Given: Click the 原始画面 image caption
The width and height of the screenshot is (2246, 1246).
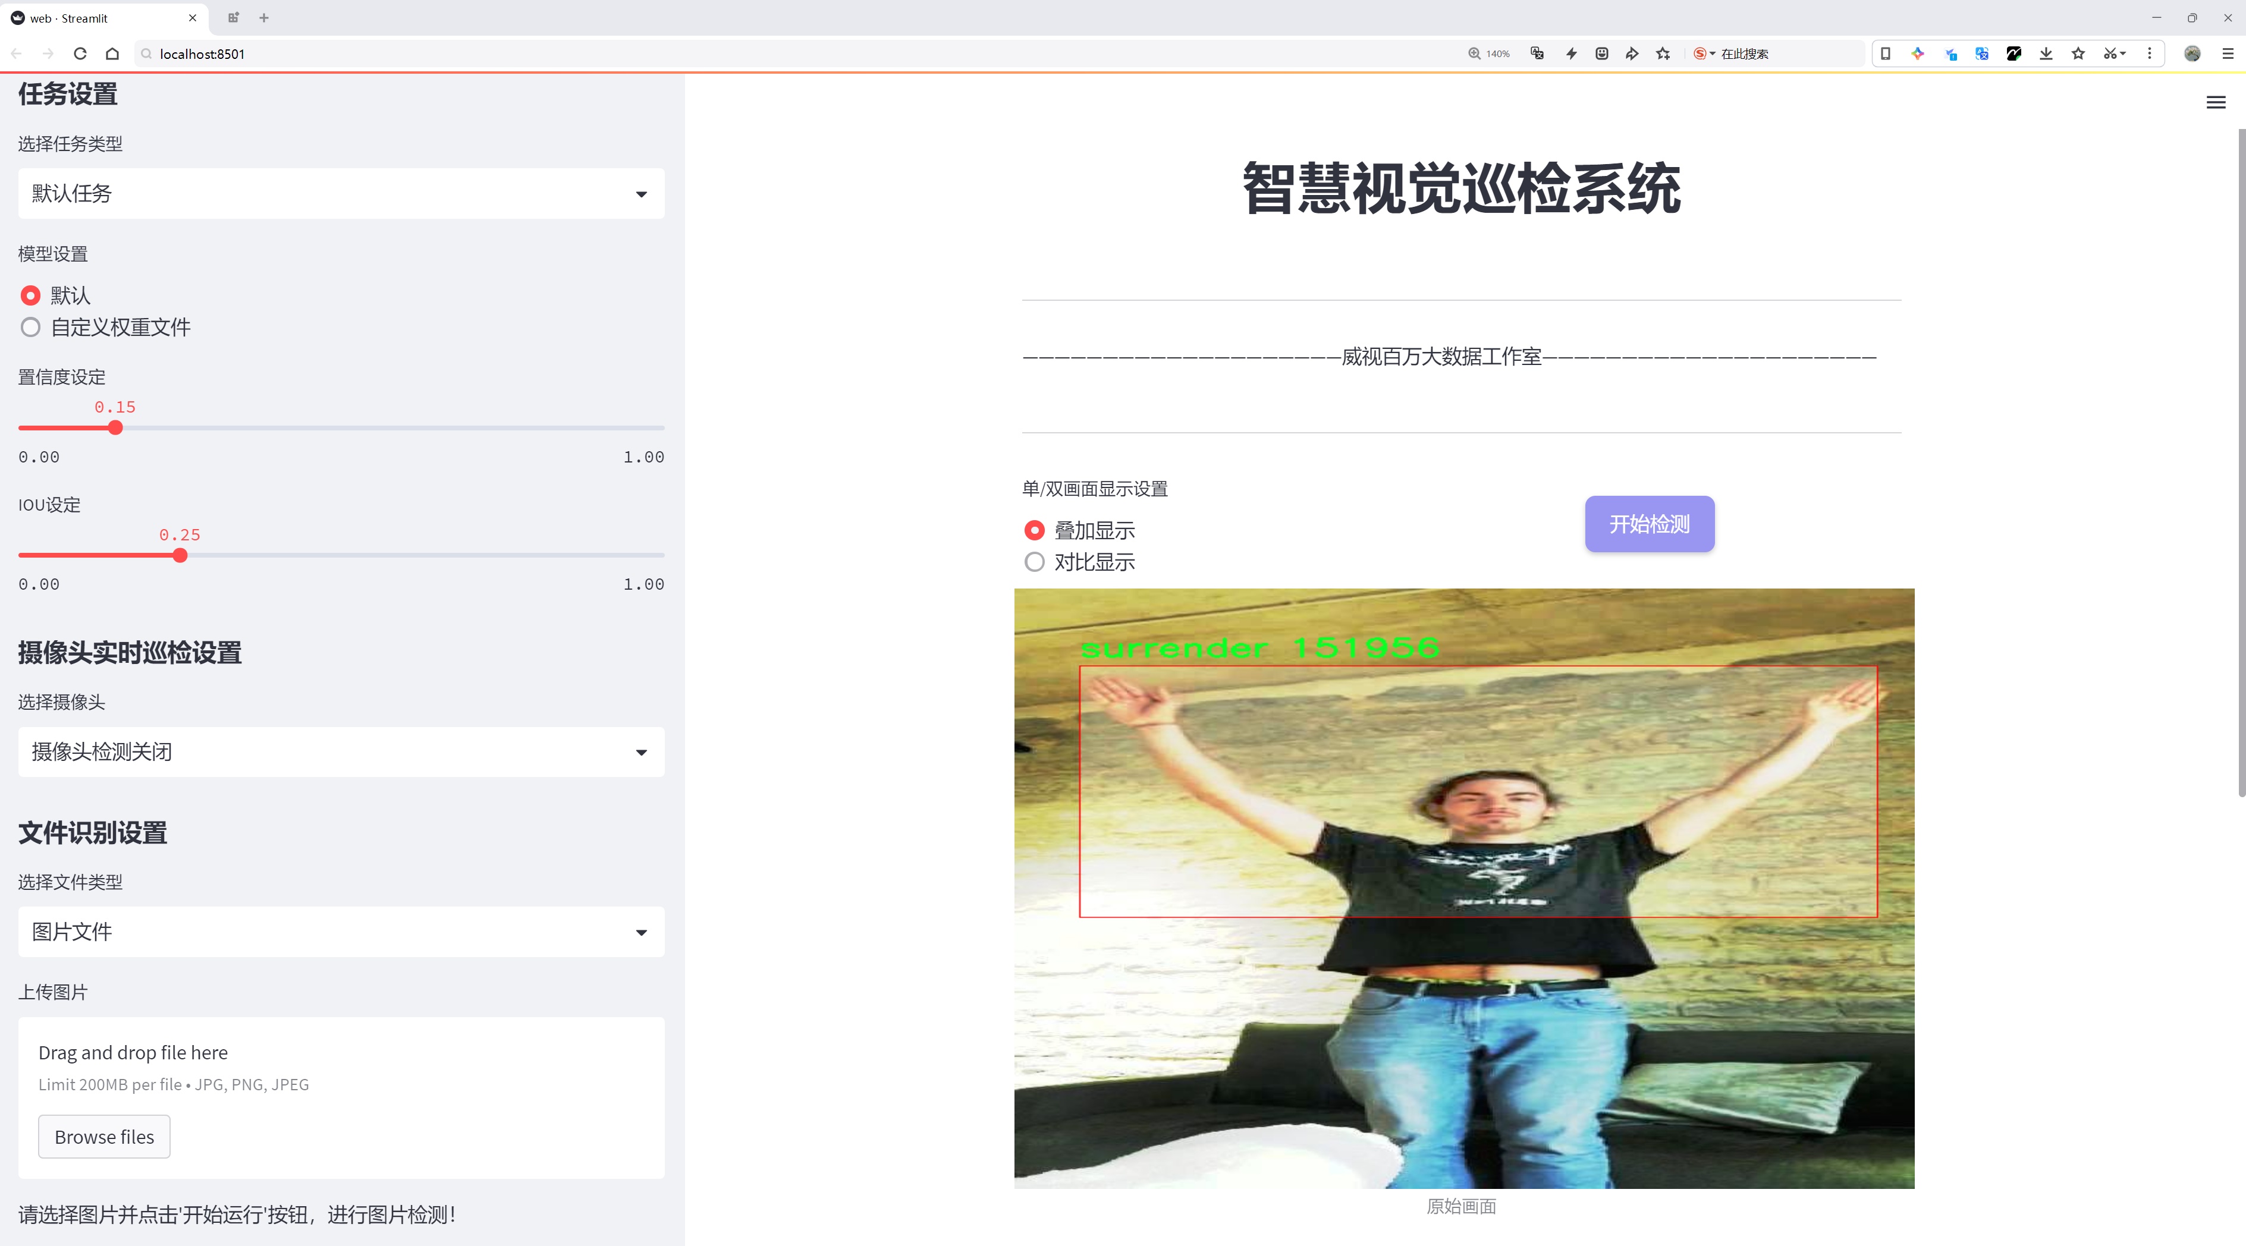Looking at the screenshot, I should point(1461,1207).
